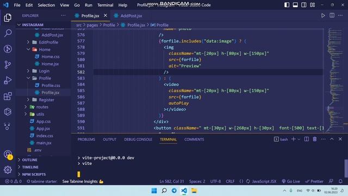Open GitLens icon in activity bar

pyautogui.click(x=8, y=49)
